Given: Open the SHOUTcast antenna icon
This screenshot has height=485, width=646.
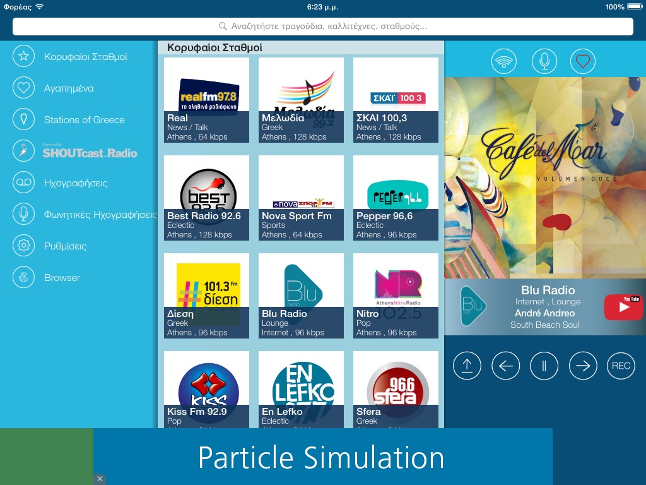Looking at the screenshot, I should pos(23,151).
